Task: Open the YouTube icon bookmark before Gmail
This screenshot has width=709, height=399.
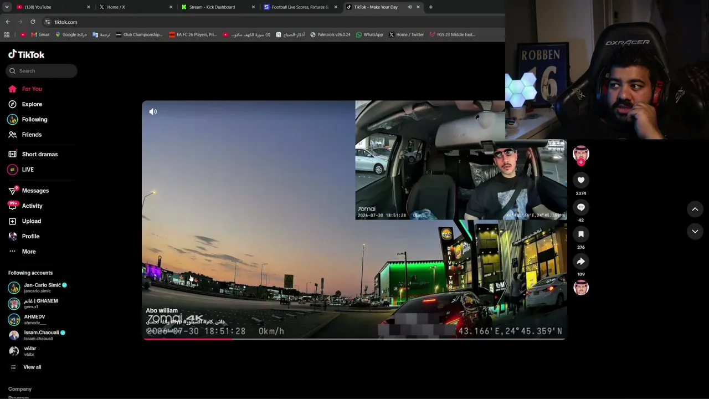Action: pyautogui.click(x=23, y=34)
